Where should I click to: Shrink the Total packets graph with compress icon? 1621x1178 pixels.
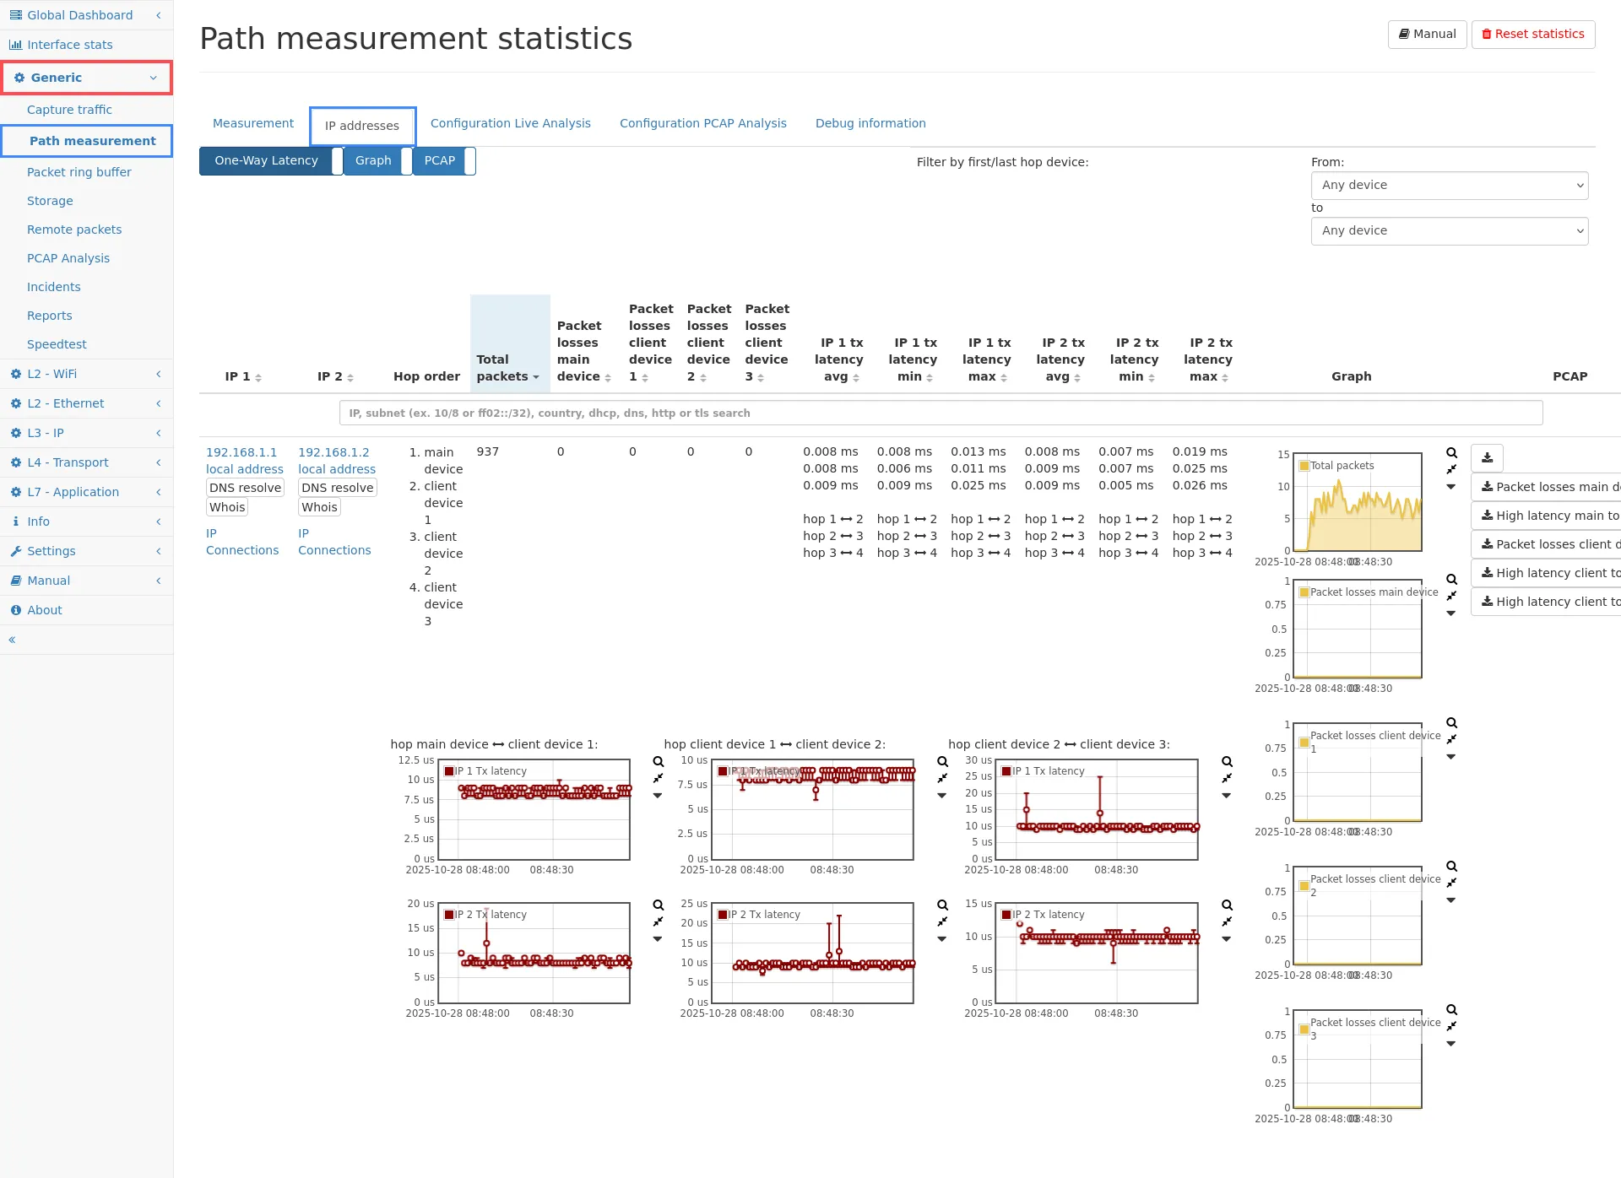pos(1451,469)
